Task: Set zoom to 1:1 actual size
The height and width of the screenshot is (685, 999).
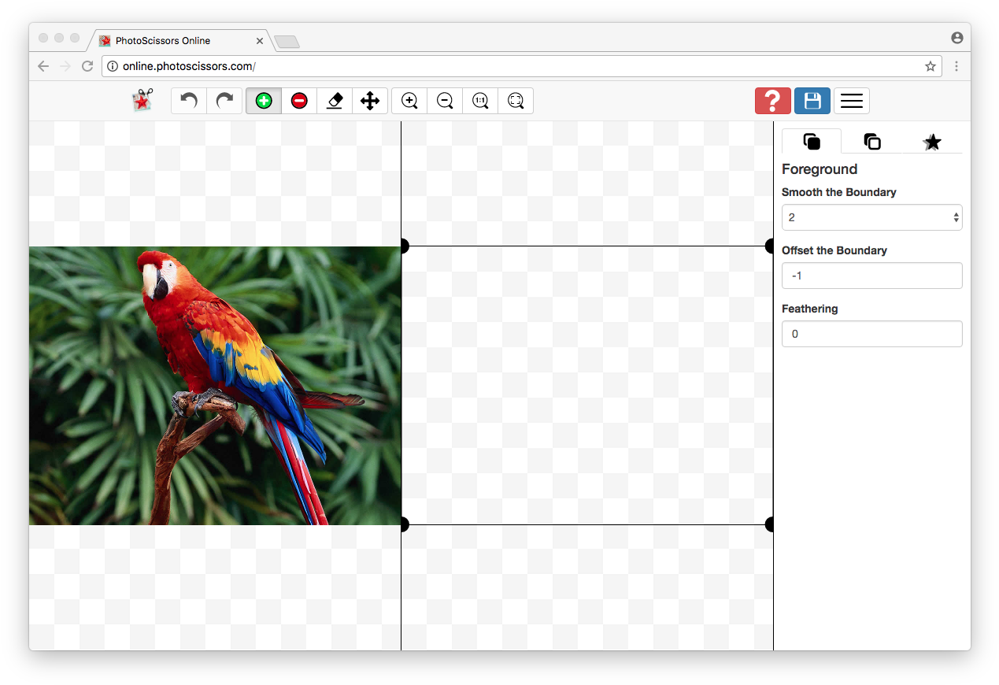Action: 480,101
